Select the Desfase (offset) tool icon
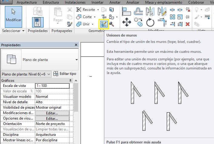 coord(139,11)
